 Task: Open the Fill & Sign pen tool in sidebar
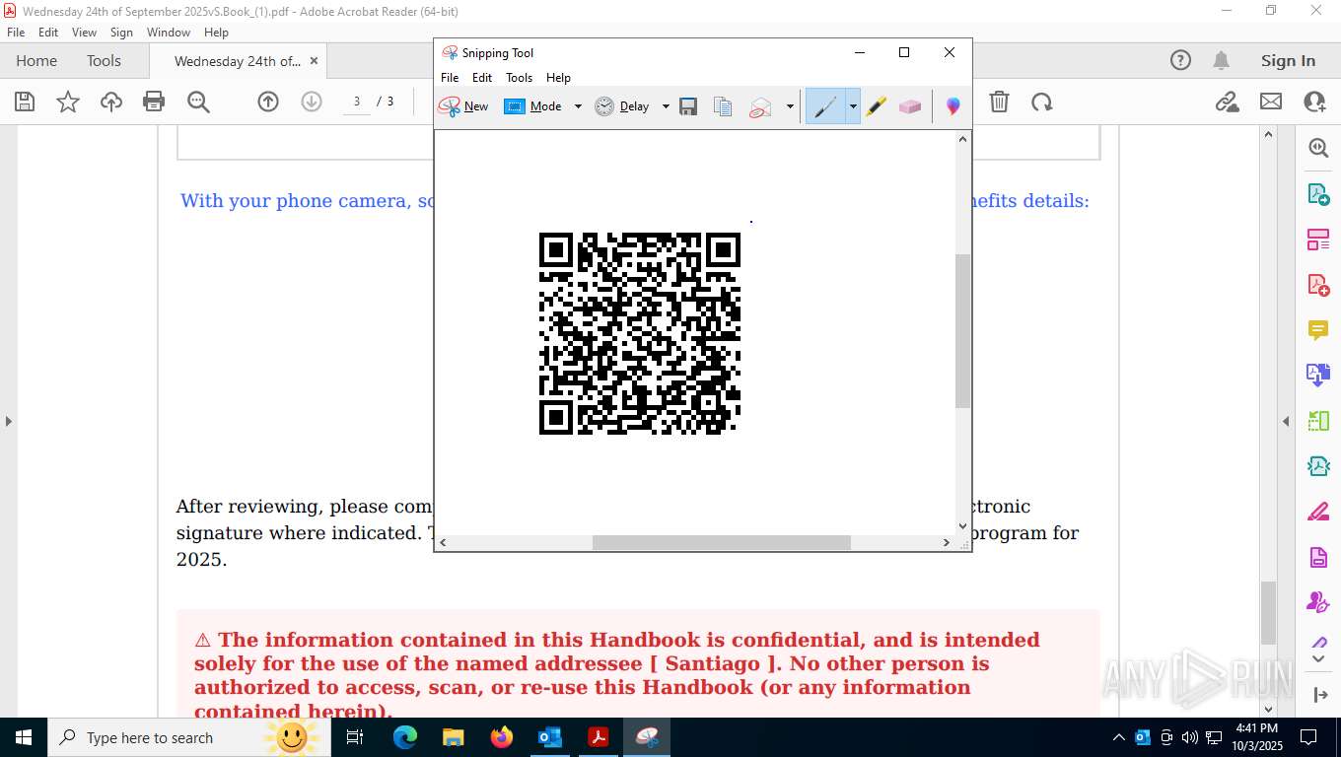pos(1318,512)
